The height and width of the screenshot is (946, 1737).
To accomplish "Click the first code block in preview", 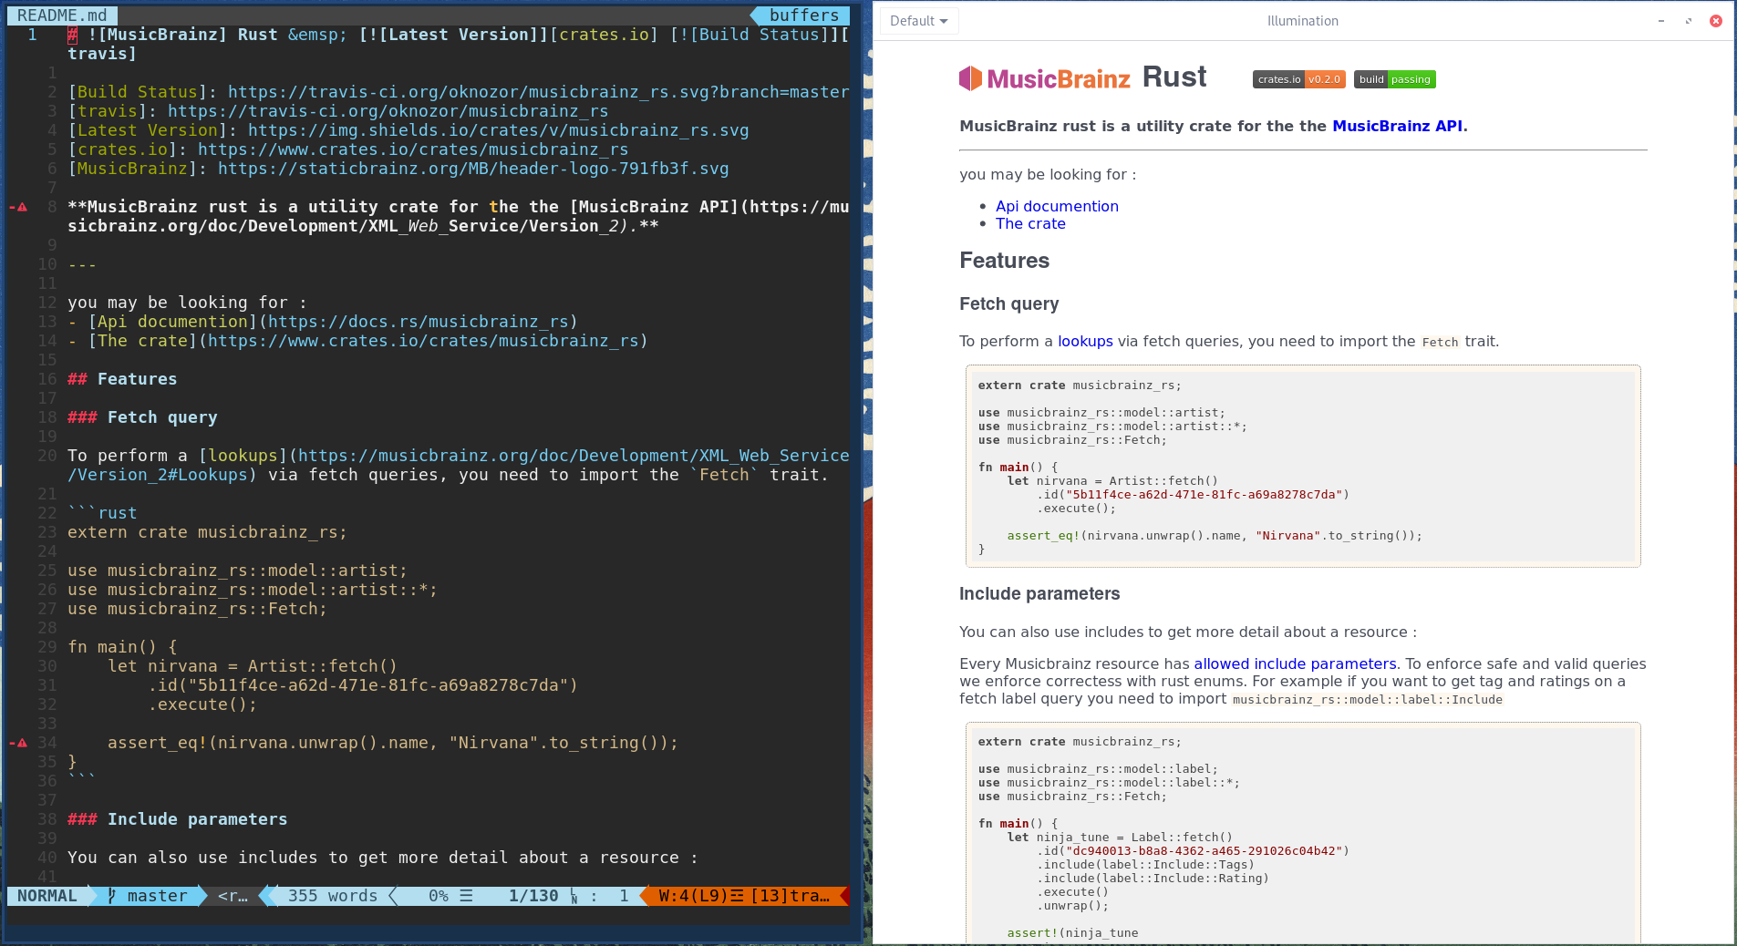I will pos(1303,467).
